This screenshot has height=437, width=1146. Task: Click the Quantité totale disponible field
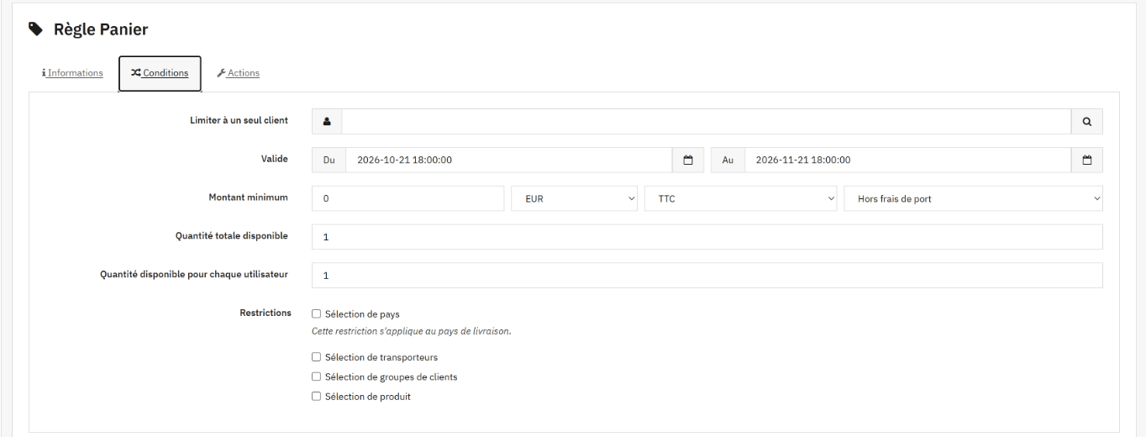707,237
